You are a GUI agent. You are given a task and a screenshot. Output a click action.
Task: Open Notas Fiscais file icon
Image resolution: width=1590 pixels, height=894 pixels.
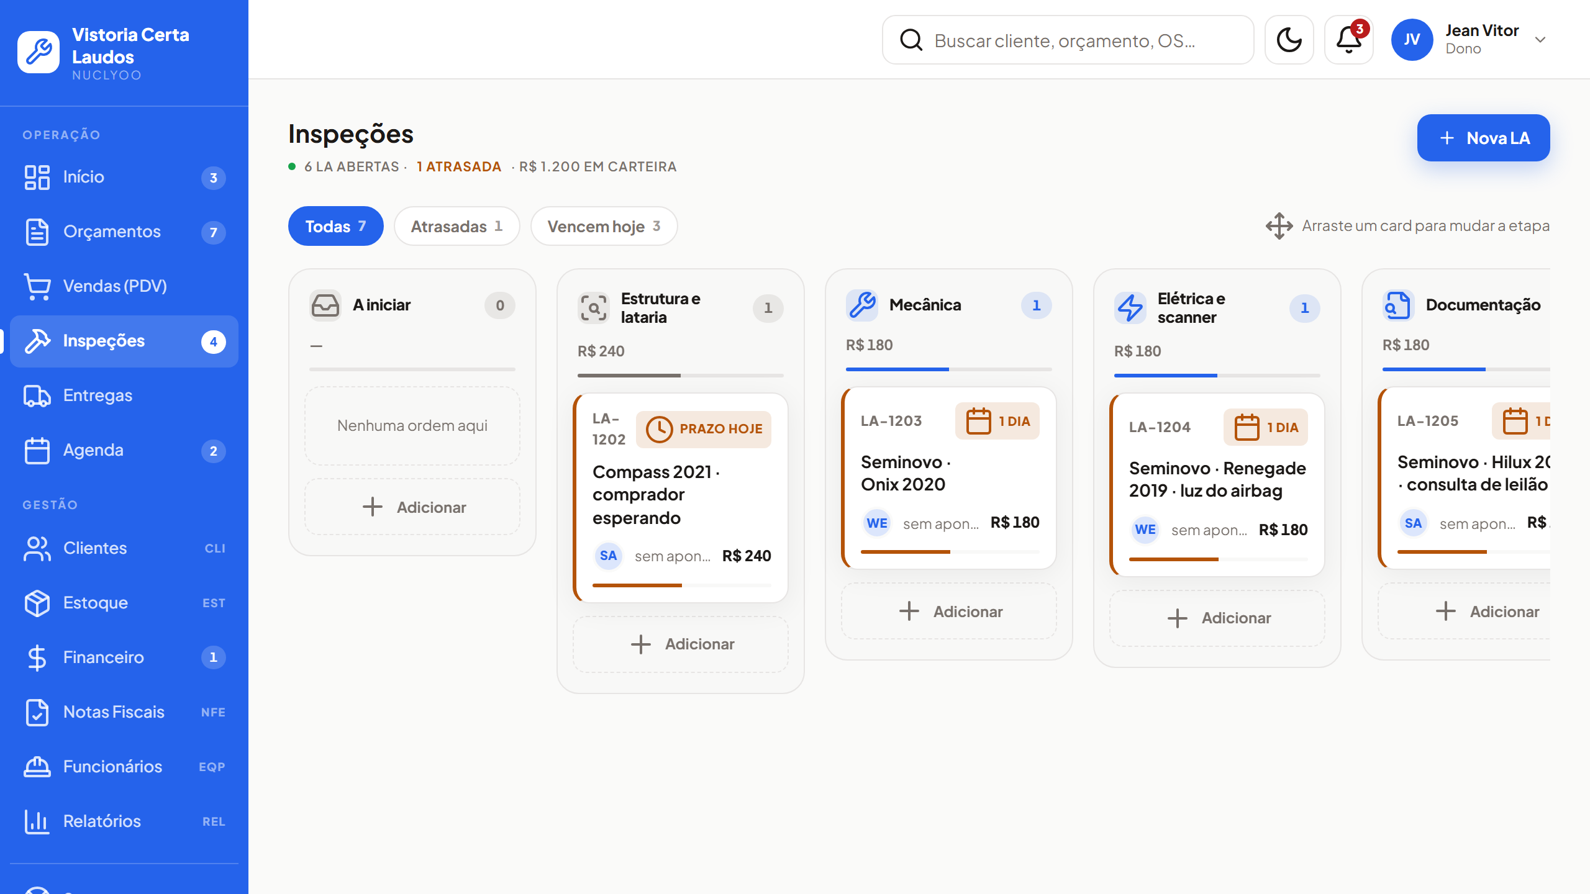click(37, 712)
